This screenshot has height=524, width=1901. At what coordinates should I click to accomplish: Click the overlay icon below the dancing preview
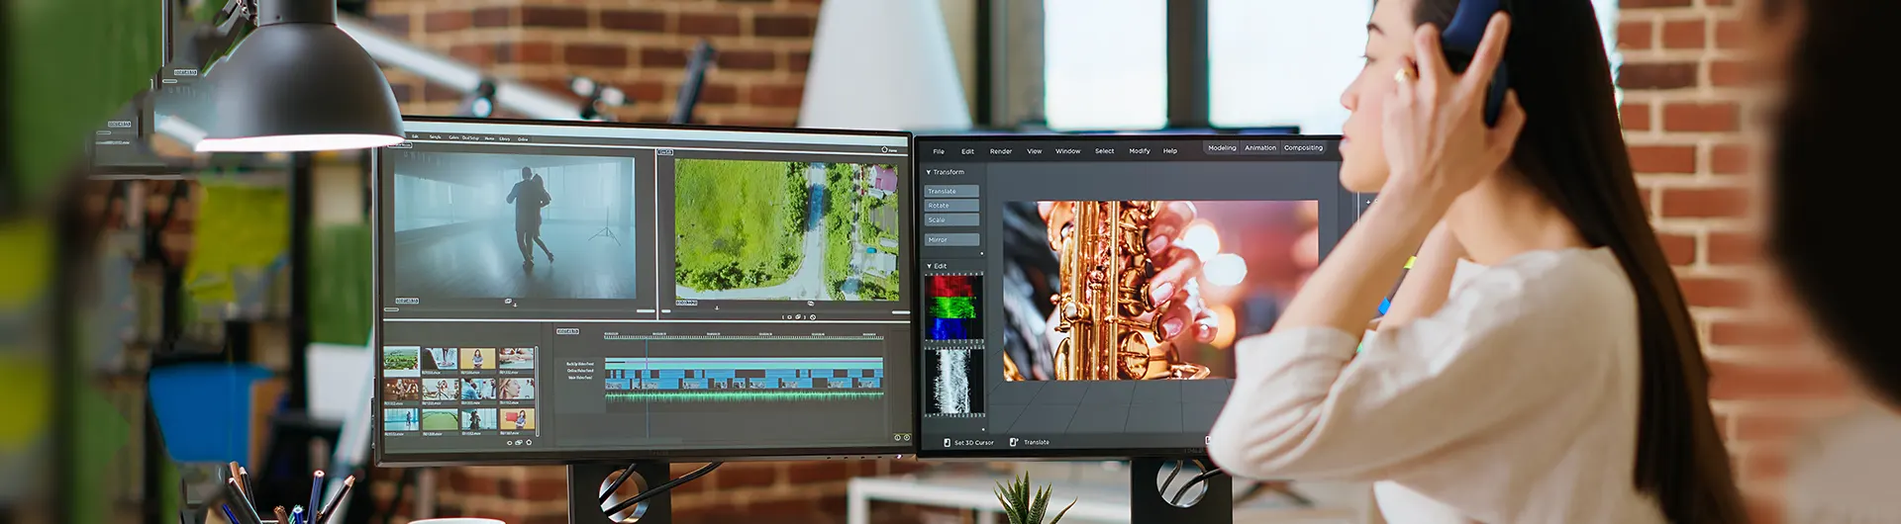tap(508, 301)
